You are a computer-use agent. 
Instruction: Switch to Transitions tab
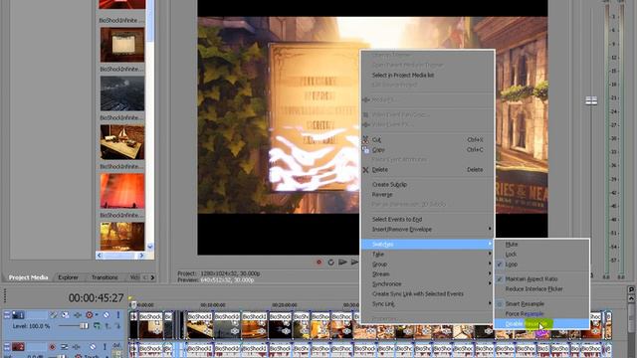tap(105, 277)
